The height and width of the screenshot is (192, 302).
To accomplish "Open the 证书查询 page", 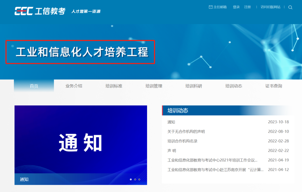I will click(x=274, y=86).
